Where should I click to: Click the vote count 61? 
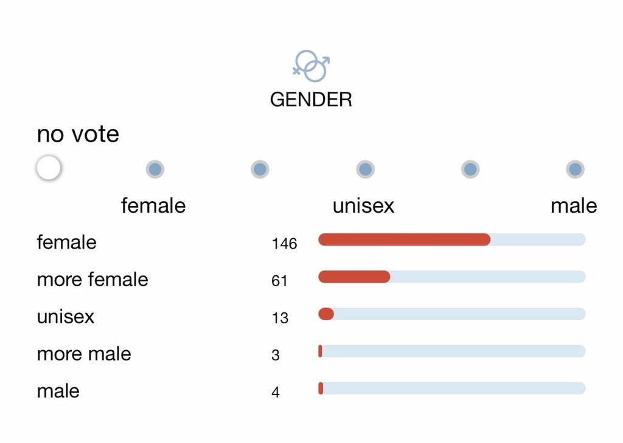pos(279,281)
